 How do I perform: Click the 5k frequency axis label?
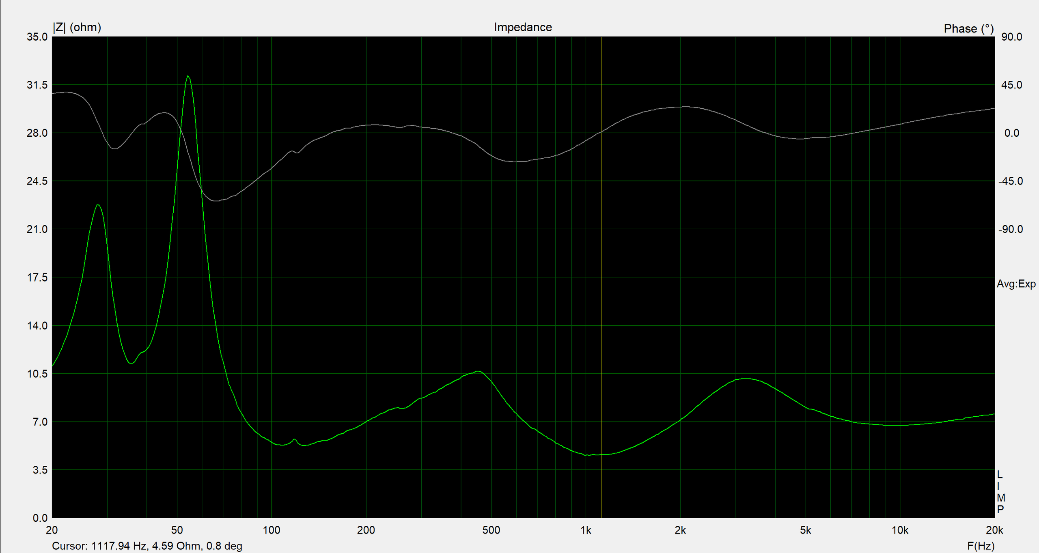pyautogui.click(x=805, y=530)
